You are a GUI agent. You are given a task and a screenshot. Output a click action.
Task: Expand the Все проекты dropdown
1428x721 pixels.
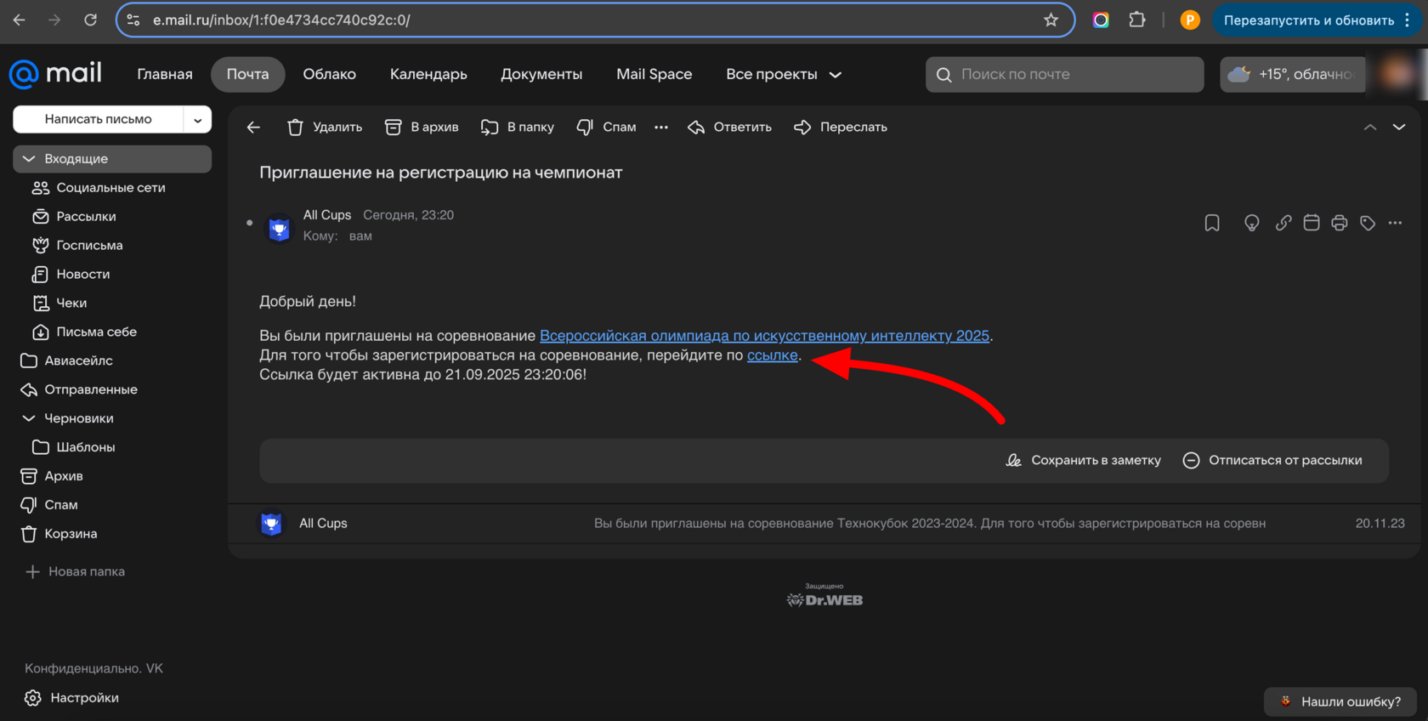coord(784,74)
